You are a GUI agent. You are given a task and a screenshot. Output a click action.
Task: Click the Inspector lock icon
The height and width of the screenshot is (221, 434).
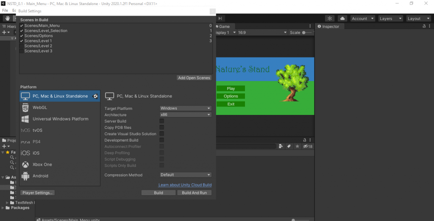pos(423,26)
